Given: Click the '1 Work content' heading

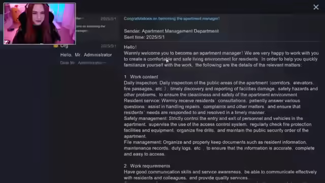Looking at the screenshot, I should pos(141,77).
